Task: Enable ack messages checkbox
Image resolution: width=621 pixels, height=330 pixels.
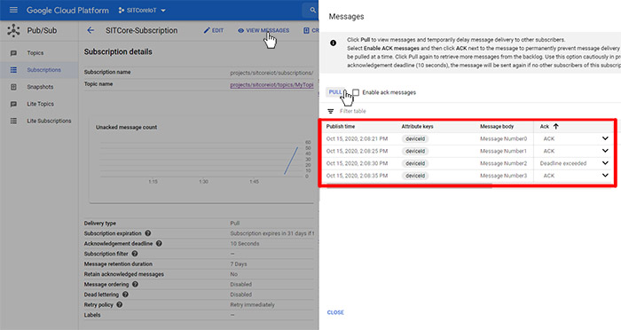Action: pos(356,92)
